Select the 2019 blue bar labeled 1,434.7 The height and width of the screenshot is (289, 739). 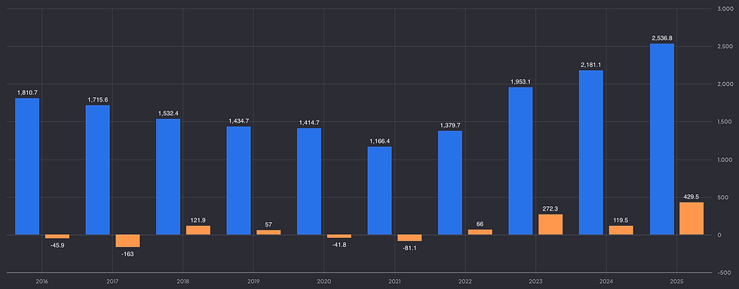(238, 181)
